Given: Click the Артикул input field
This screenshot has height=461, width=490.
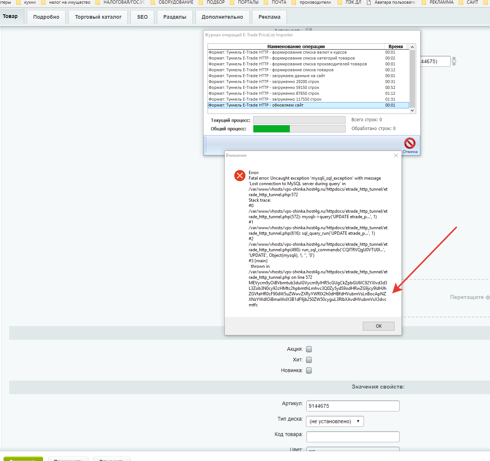Looking at the screenshot, I should 353,406.
